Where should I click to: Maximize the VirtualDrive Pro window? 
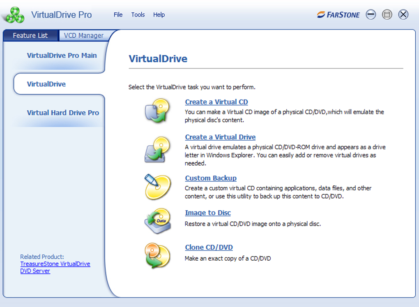click(x=387, y=14)
